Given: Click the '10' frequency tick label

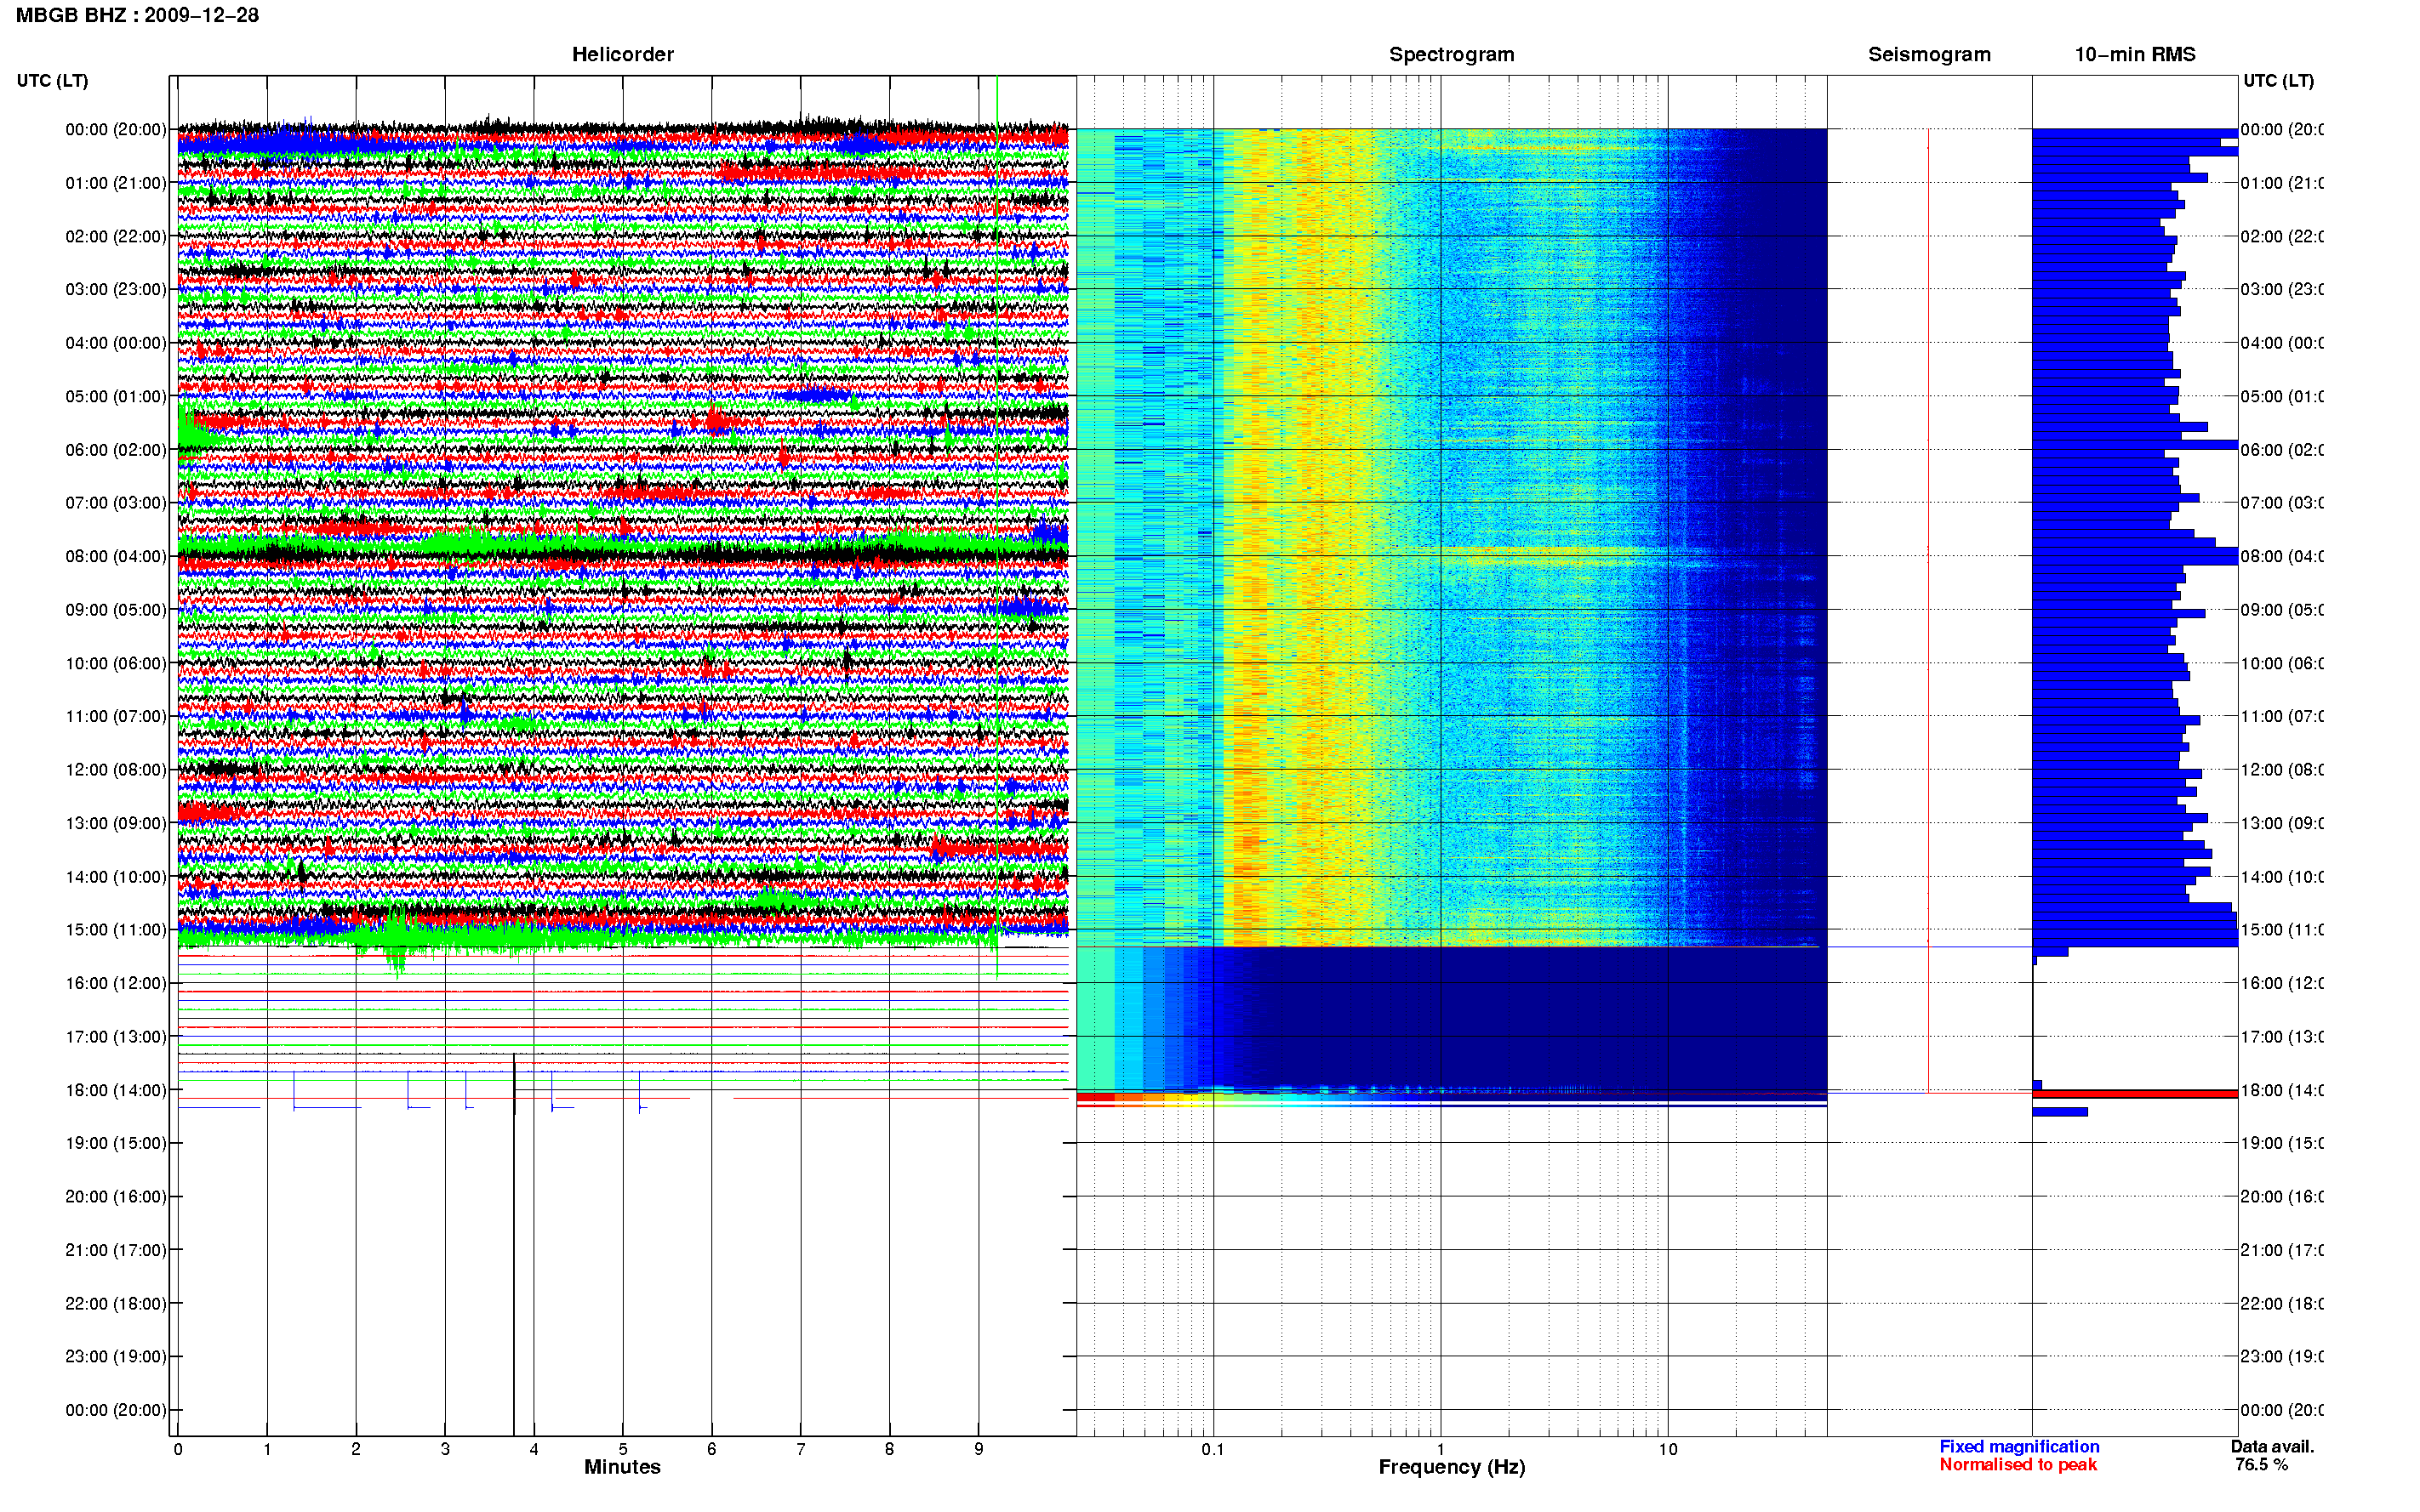Looking at the screenshot, I should (x=1668, y=1449).
